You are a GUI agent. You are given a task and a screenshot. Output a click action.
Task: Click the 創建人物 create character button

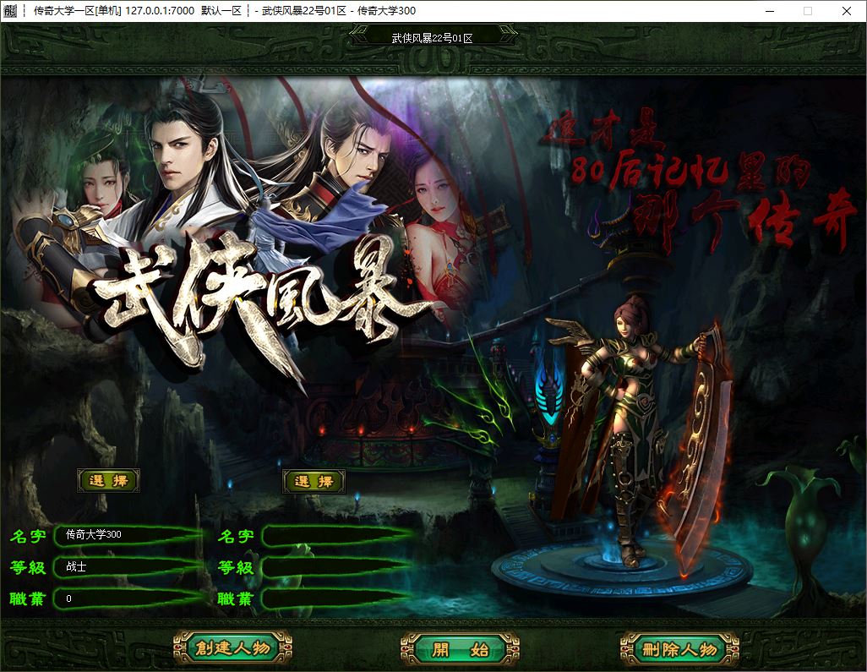232,647
